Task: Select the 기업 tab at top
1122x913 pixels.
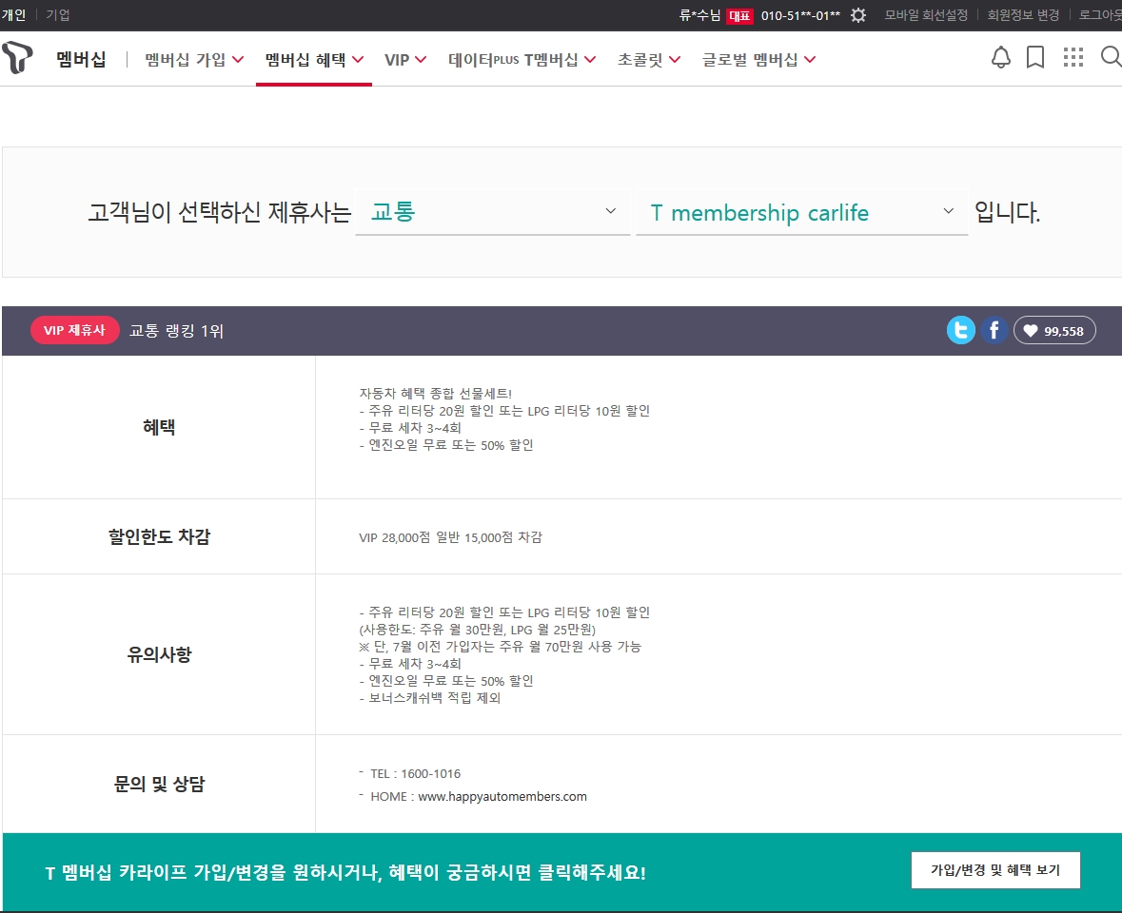Action: tap(58, 15)
